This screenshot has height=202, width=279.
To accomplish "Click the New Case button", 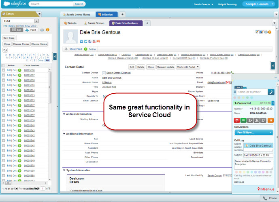I will click(9, 38).
